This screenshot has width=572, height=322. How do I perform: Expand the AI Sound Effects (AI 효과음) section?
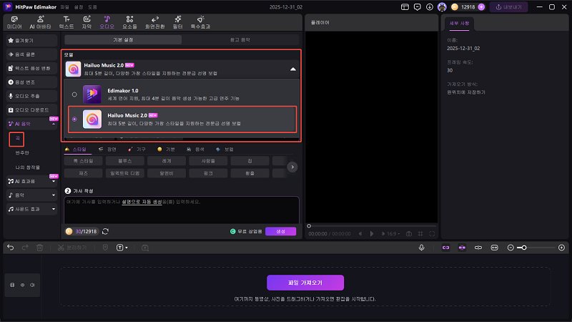tap(54, 182)
